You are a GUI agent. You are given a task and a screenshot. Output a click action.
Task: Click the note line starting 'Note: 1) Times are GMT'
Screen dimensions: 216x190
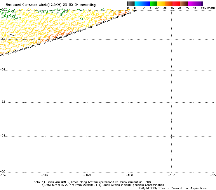(x=92, y=182)
